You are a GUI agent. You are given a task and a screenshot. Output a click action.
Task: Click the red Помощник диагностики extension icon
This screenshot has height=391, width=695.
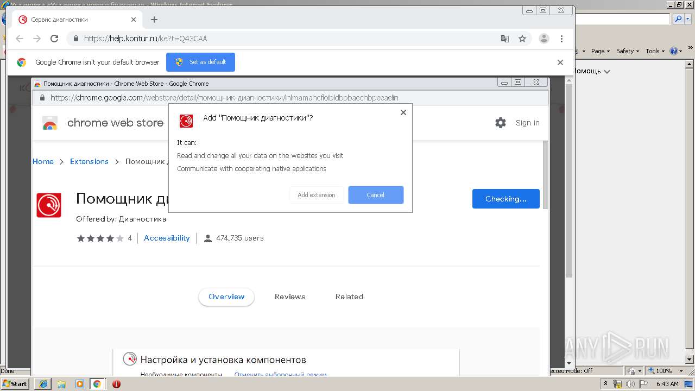pos(49,205)
